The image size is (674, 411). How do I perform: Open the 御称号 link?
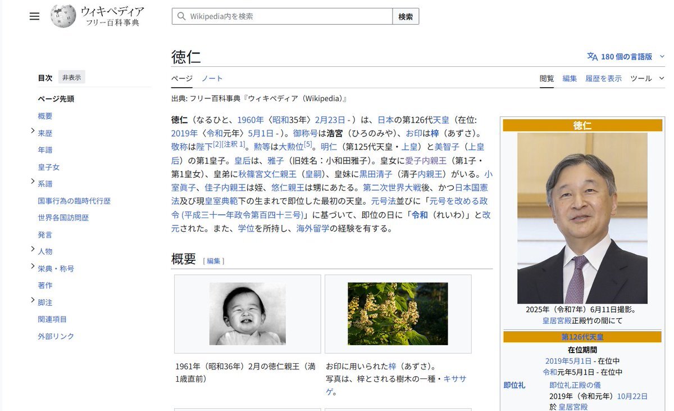[x=306, y=133]
